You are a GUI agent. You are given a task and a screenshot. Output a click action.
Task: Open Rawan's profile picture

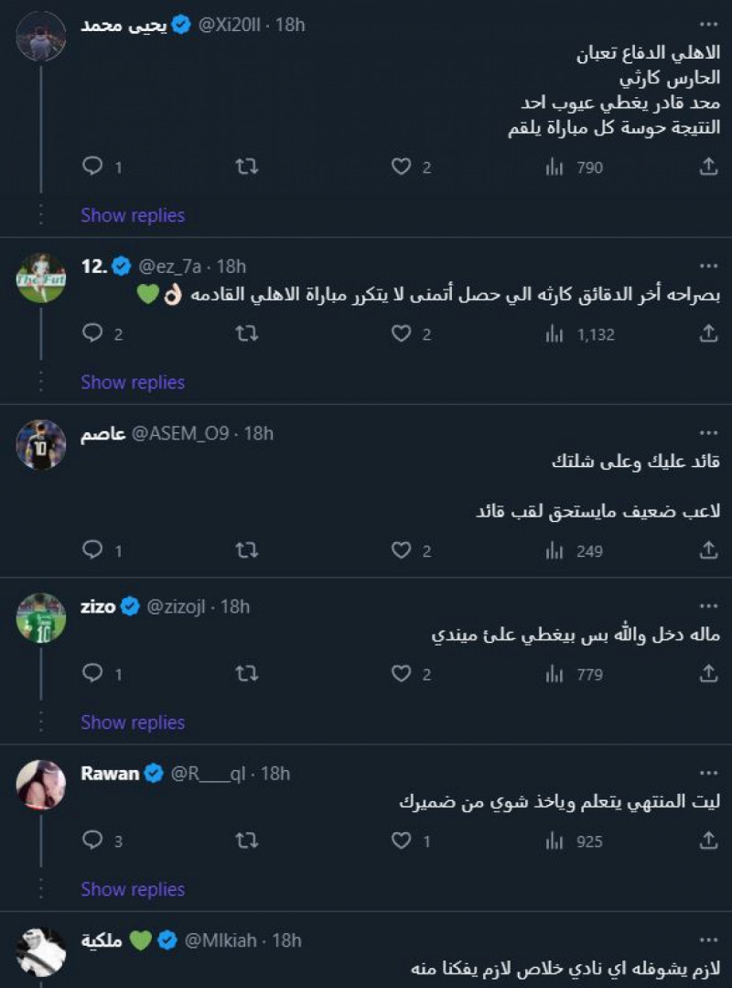click(41, 784)
